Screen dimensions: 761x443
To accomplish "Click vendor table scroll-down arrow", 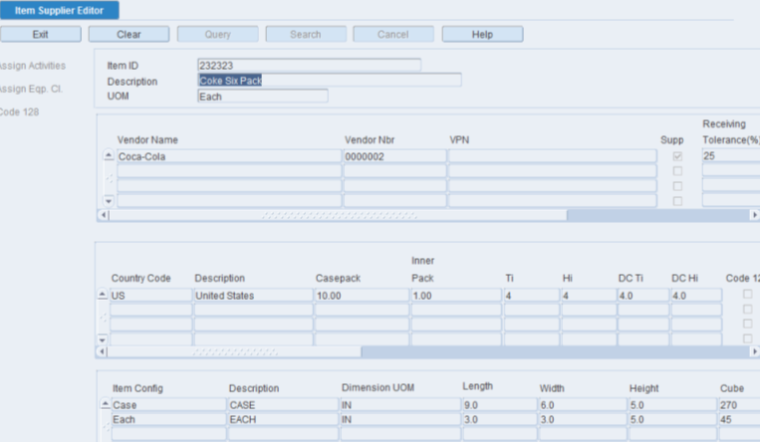I will pyautogui.click(x=109, y=201).
